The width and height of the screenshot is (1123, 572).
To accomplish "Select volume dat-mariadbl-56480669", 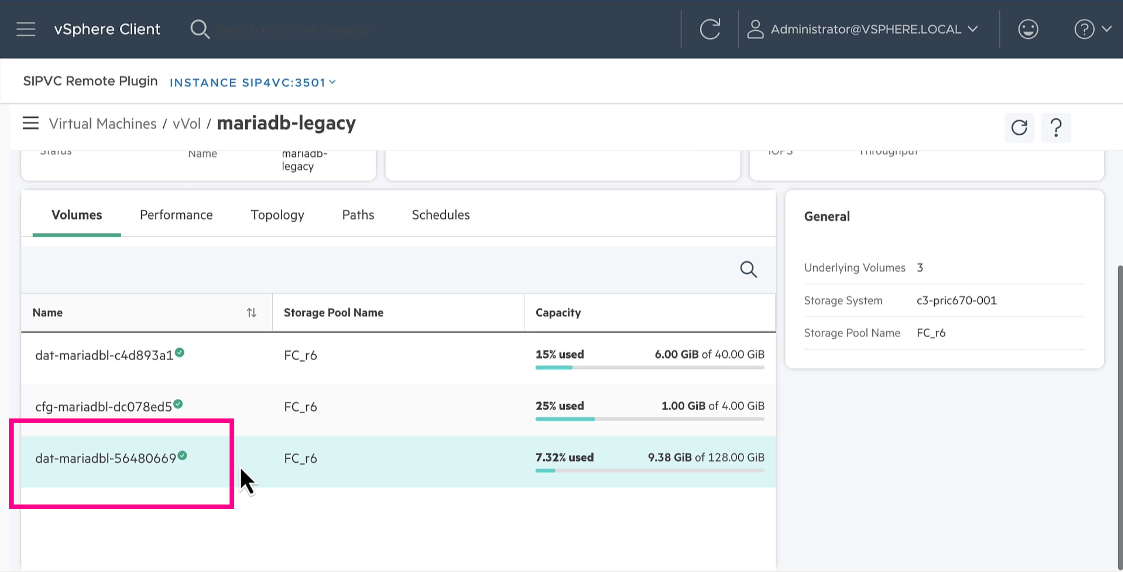I will click(x=106, y=458).
